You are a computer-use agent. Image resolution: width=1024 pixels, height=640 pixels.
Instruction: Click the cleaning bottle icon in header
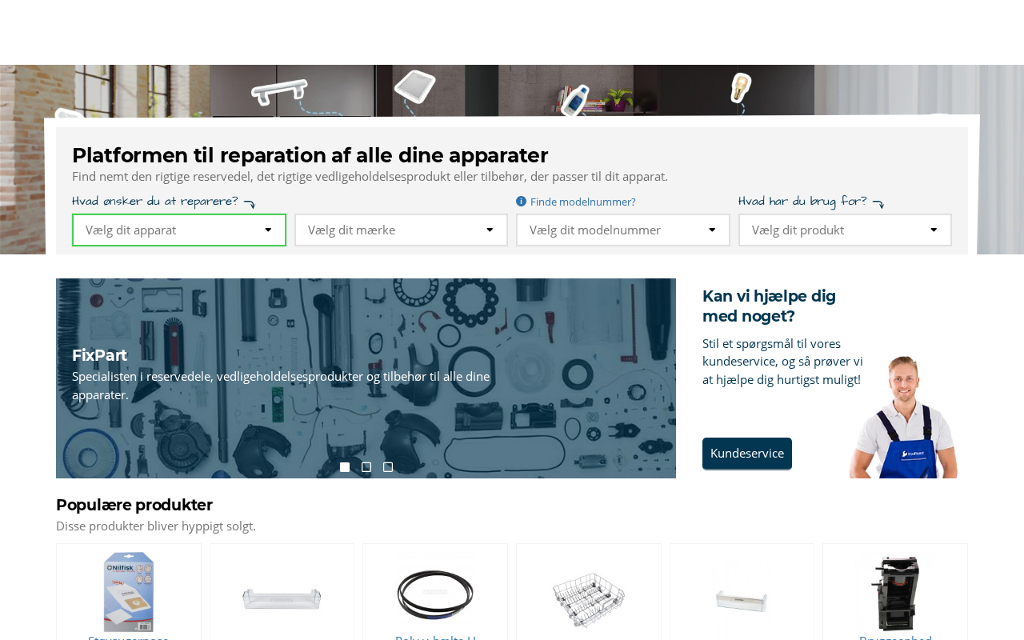click(x=575, y=101)
